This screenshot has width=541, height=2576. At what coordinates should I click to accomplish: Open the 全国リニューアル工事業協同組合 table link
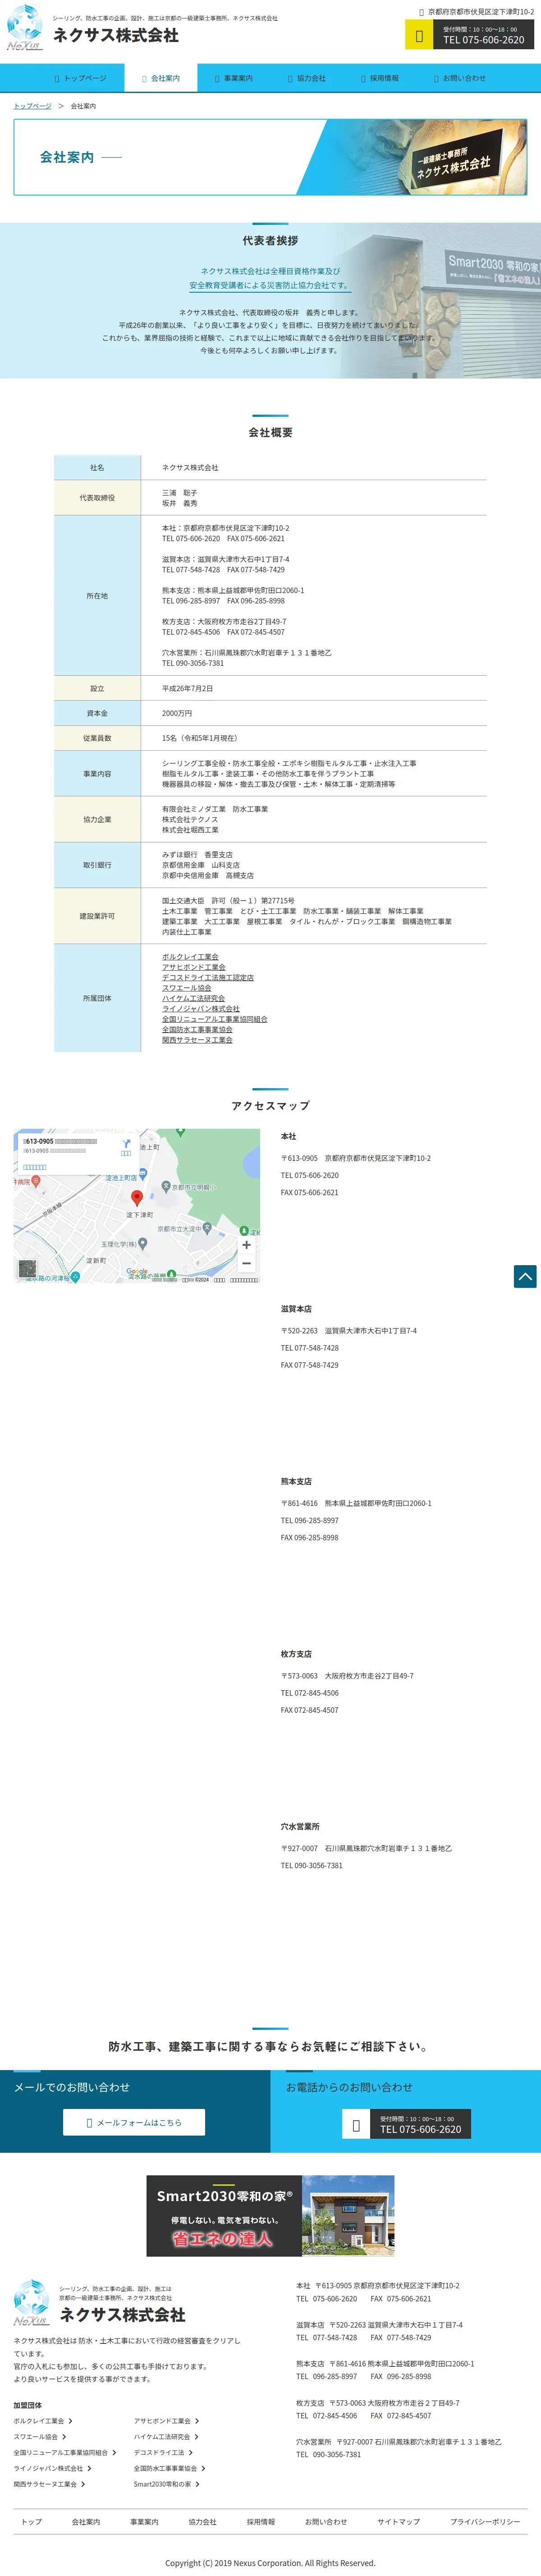coord(215,1019)
